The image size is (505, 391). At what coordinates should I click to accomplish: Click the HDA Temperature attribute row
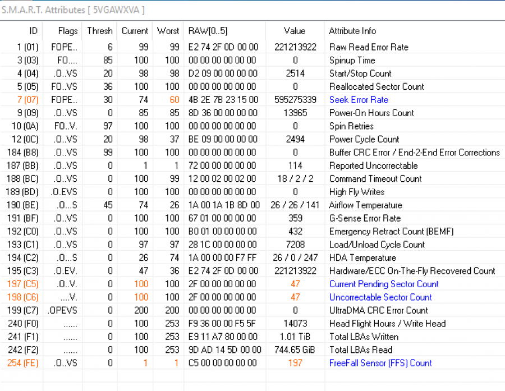[362, 258]
